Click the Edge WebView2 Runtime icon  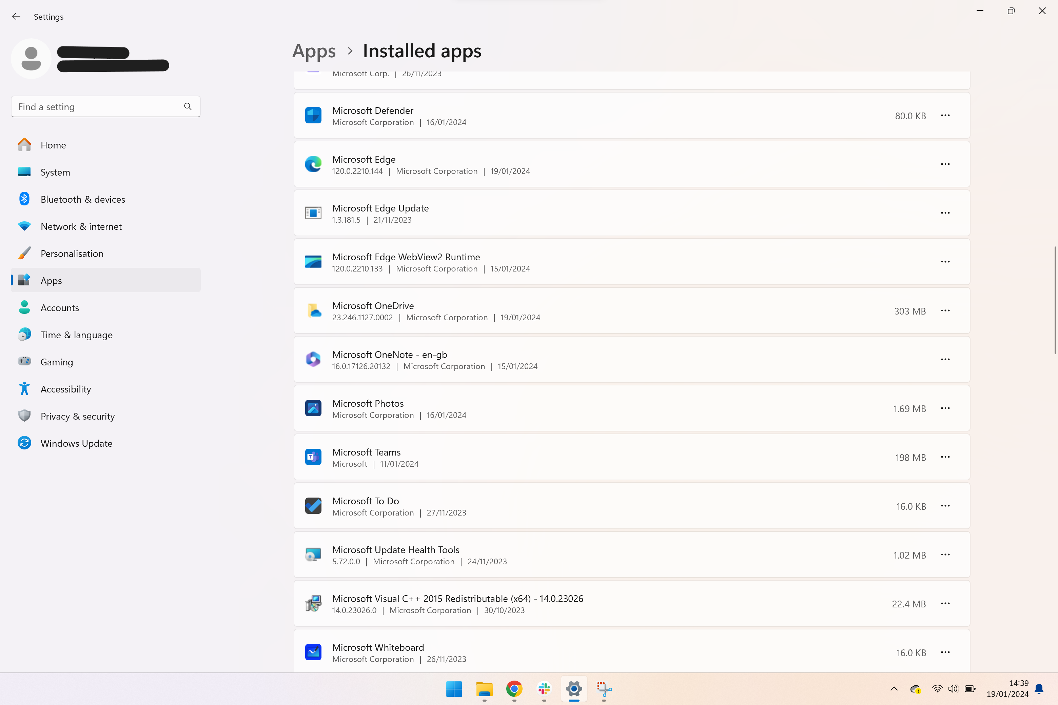(313, 262)
